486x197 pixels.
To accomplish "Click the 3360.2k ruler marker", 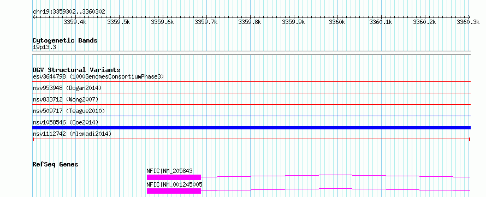I will [x=424, y=22].
